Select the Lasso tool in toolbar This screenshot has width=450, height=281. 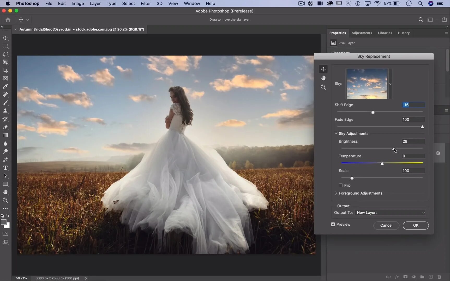[5, 54]
